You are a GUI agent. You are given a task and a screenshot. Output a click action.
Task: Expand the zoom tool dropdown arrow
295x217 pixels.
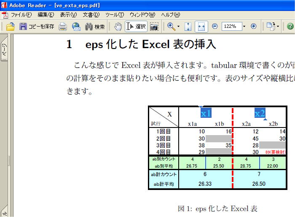(x=178, y=27)
